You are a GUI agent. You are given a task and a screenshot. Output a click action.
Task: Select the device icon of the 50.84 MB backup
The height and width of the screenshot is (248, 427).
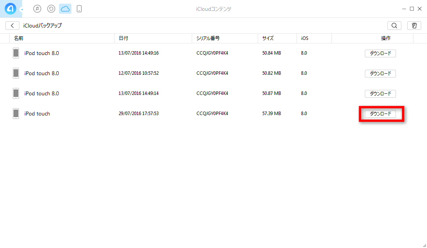[x=16, y=53]
